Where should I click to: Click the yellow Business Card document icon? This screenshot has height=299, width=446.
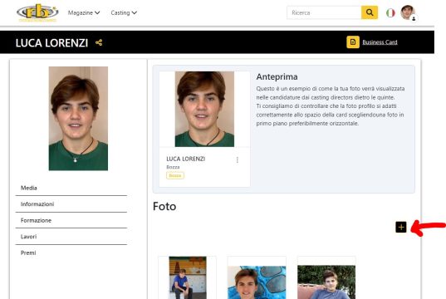click(353, 42)
